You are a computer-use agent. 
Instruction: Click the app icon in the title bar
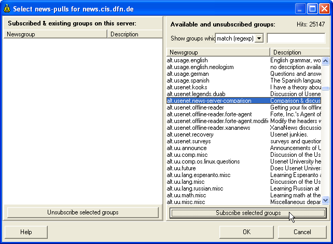click(7, 9)
